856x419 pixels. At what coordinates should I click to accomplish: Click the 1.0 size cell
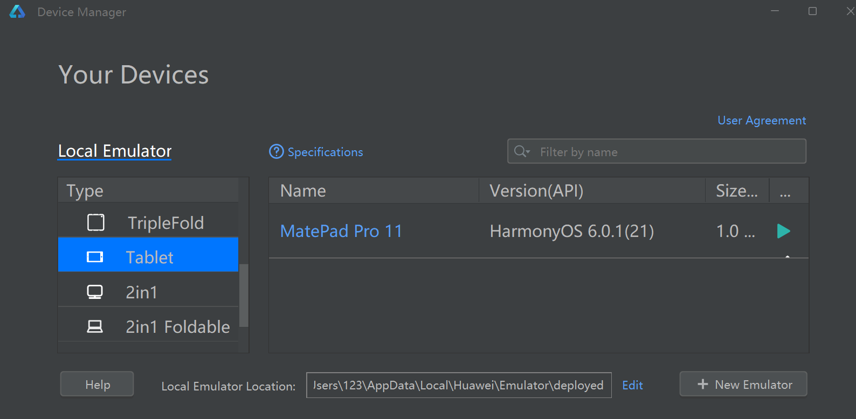tap(736, 231)
